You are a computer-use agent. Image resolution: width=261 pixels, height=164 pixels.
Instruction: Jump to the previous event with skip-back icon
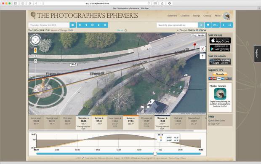pos(80,25)
